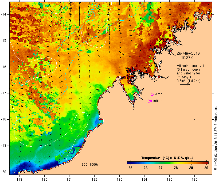Select the '10:37Z' time label

(187, 58)
